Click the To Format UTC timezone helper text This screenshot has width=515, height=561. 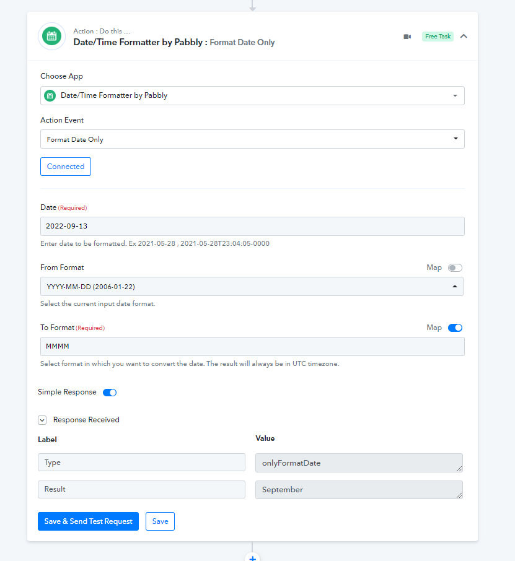(x=190, y=363)
